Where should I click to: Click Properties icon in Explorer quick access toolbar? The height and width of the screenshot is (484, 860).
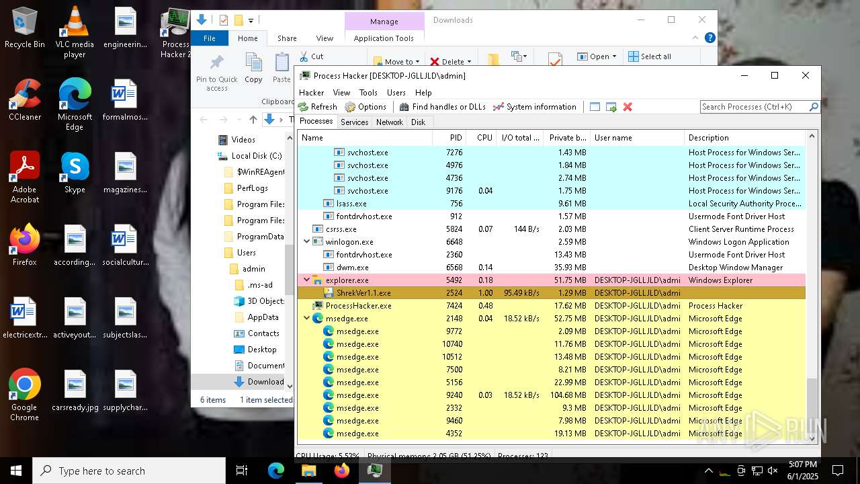tap(224, 20)
